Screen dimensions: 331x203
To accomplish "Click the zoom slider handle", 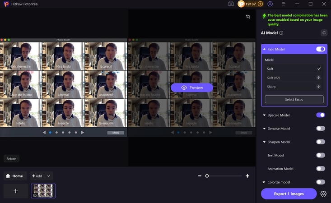I will point(207,176).
